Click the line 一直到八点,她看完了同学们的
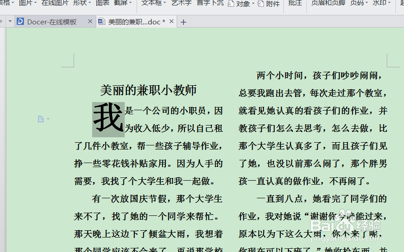Image resolution: width=404 pixels, height=252 pixels. coord(322,199)
